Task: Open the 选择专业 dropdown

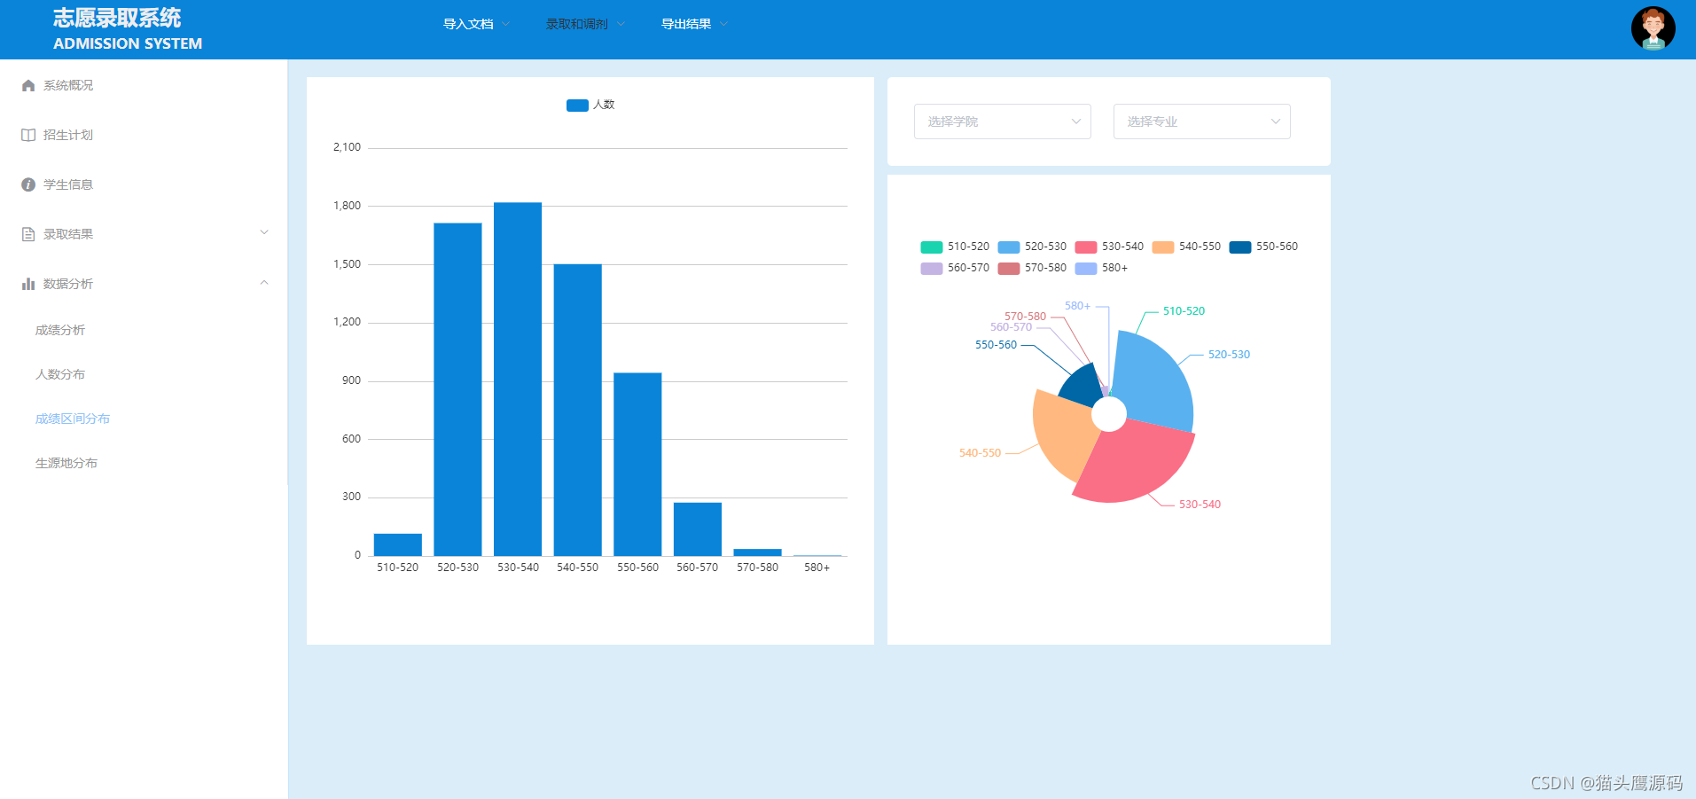Action: click(x=1201, y=121)
